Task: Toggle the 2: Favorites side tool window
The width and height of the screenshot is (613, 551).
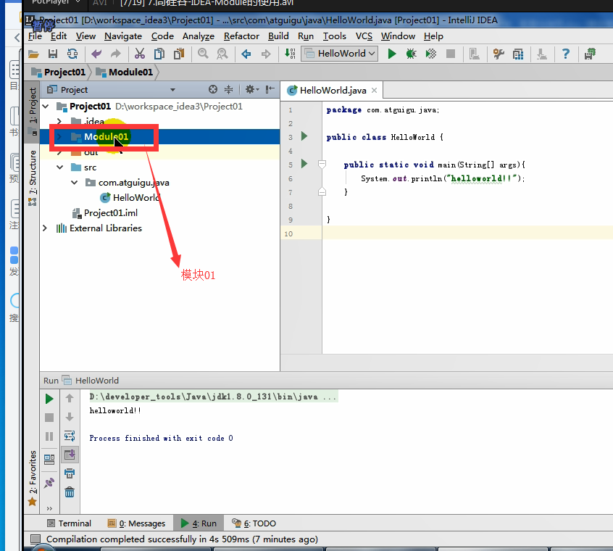Action: point(33,478)
